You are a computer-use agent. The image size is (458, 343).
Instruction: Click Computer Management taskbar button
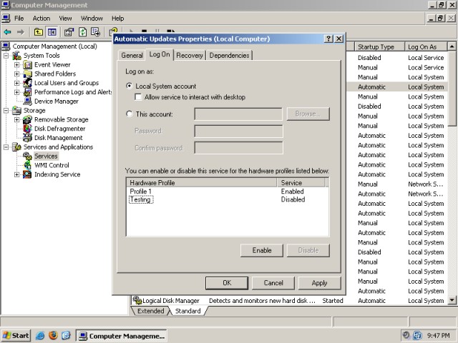(x=122, y=336)
